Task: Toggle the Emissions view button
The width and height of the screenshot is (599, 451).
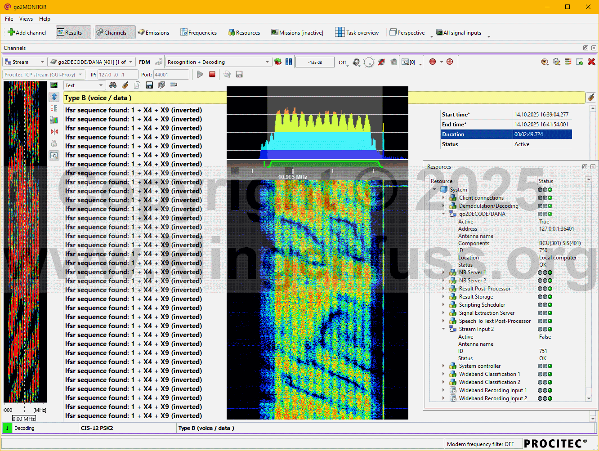Action: pos(153,32)
